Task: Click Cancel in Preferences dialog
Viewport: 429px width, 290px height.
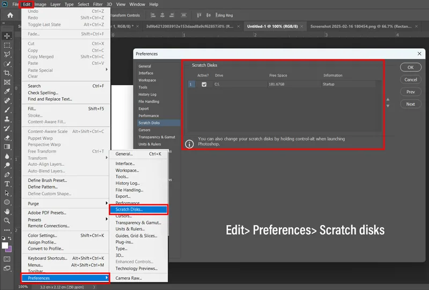Action: pyautogui.click(x=410, y=80)
